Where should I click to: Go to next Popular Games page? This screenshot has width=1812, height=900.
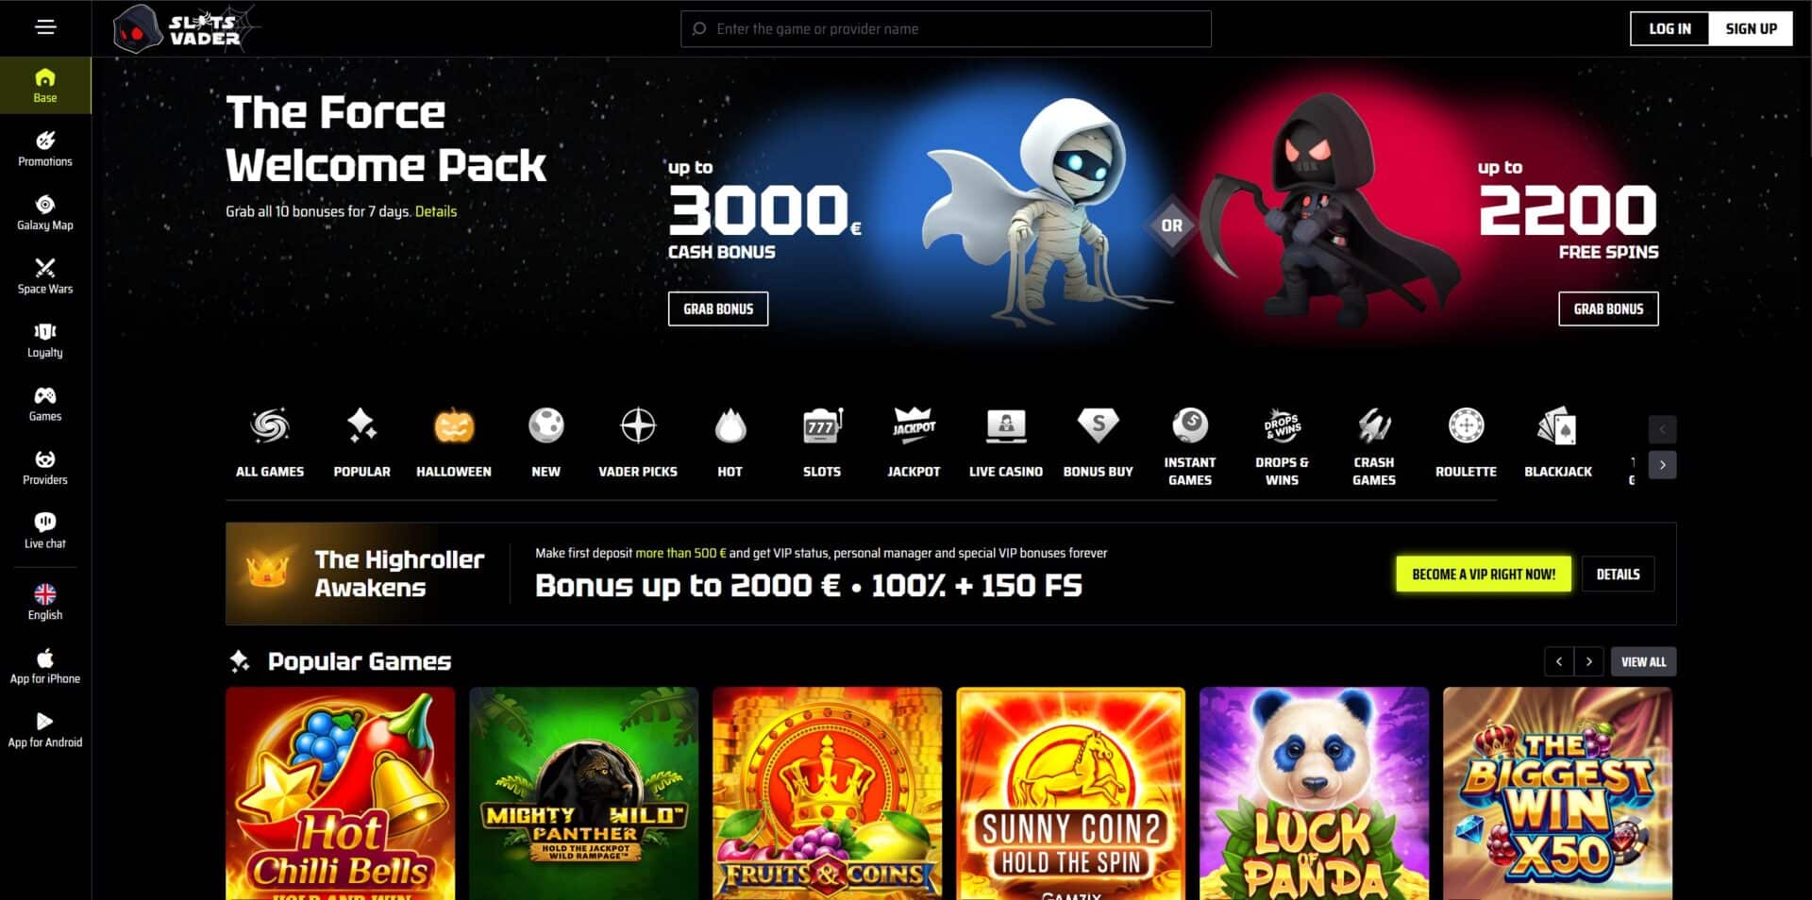tap(1589, 662)
